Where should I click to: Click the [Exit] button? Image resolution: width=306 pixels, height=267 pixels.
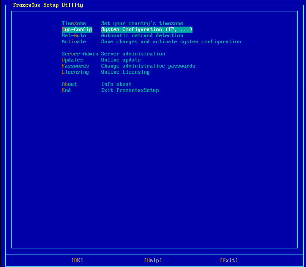pyautogui.click(x=229, y=260)
